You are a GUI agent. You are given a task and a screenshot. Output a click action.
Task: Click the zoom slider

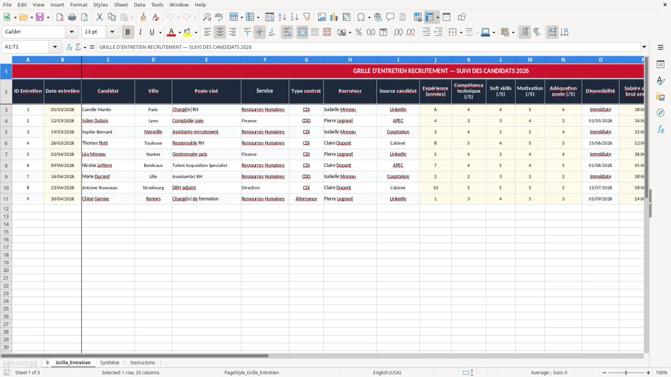point(626,373)
